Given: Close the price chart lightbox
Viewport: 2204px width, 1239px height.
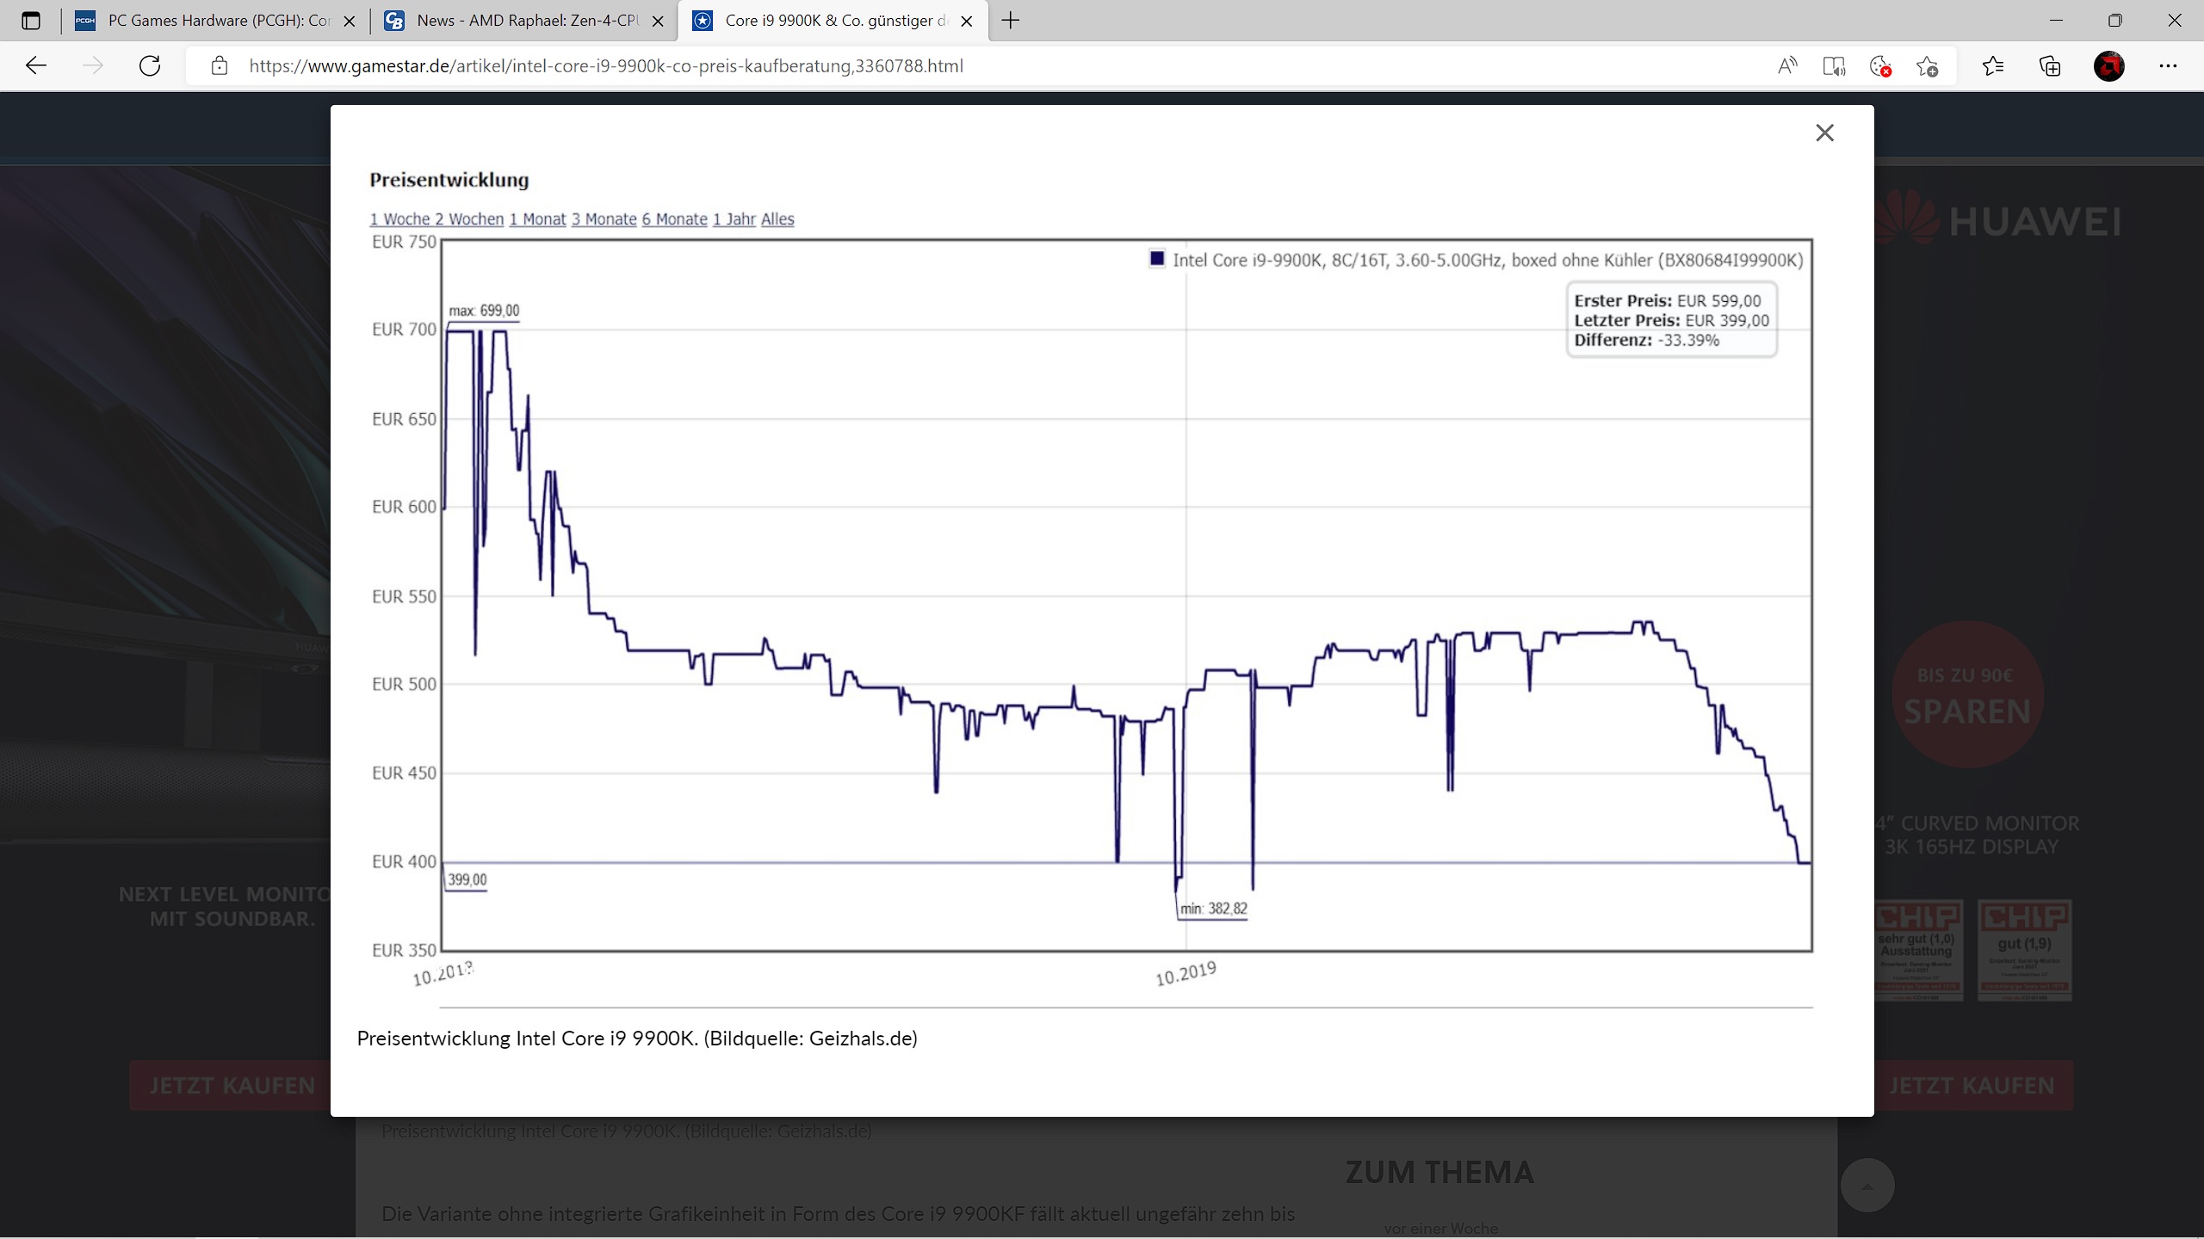Looking at the screenshot, I should click(x=1824, y=133).
